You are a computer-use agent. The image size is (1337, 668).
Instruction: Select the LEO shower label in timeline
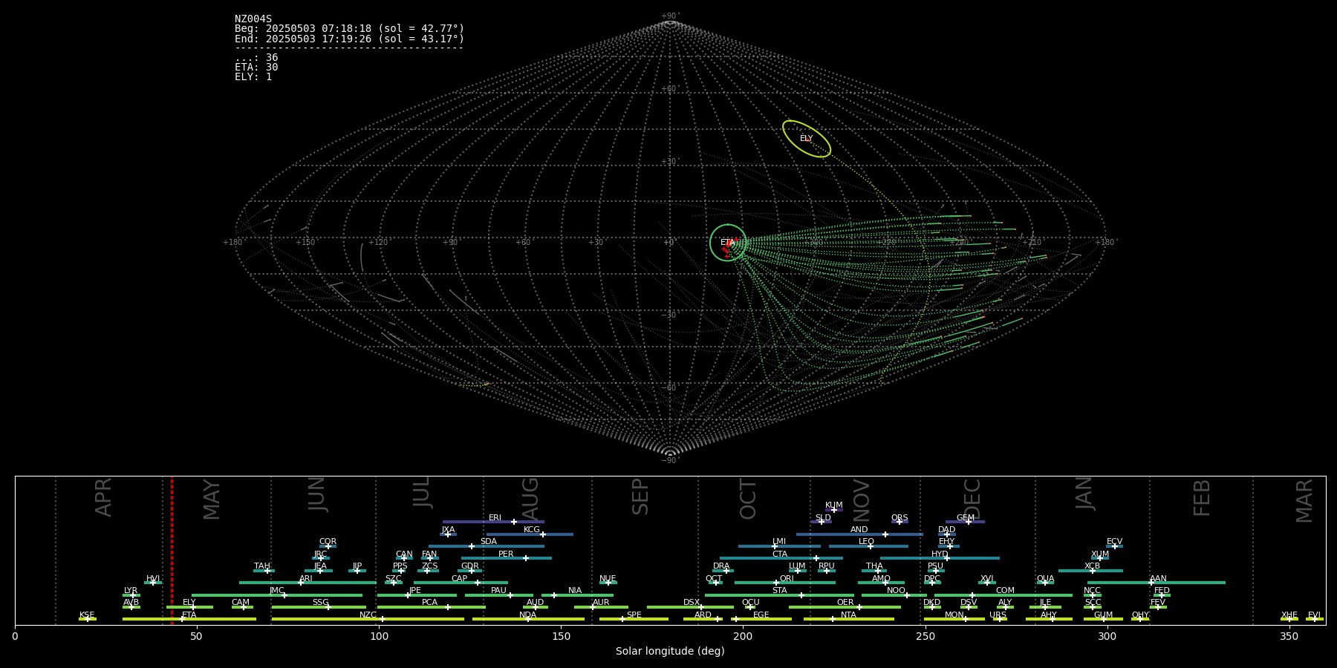click(866, 542)
